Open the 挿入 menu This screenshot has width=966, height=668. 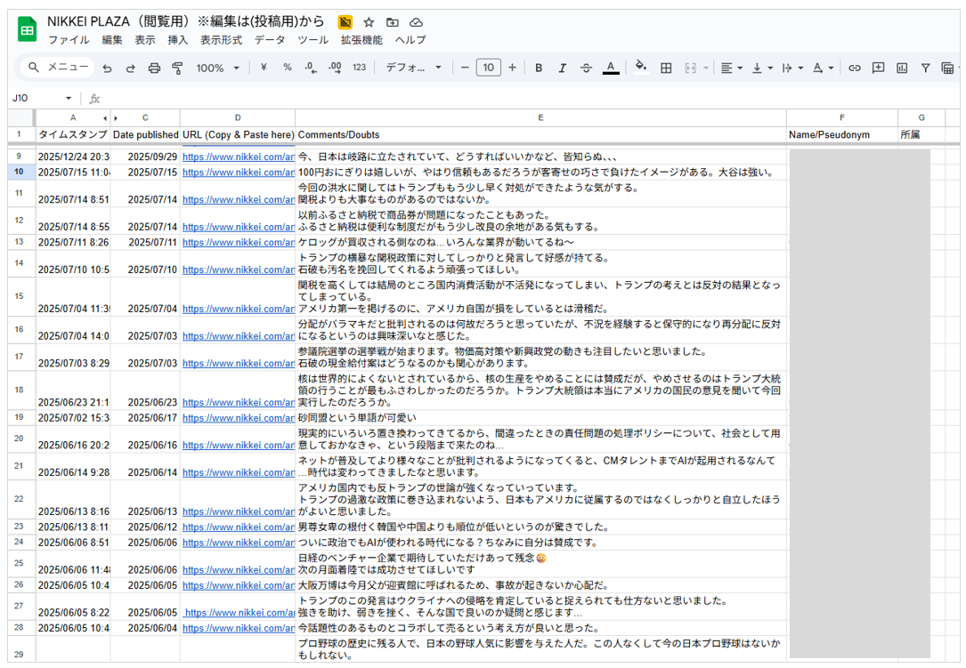coord(178,40)
